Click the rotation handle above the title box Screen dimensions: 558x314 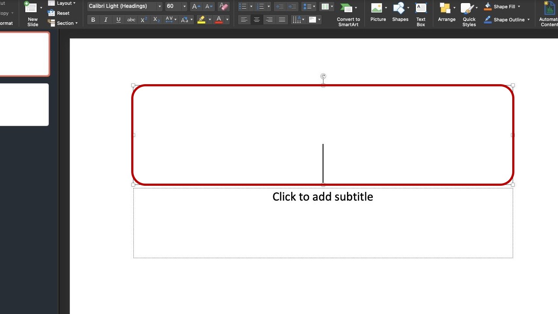click(323, 76)
